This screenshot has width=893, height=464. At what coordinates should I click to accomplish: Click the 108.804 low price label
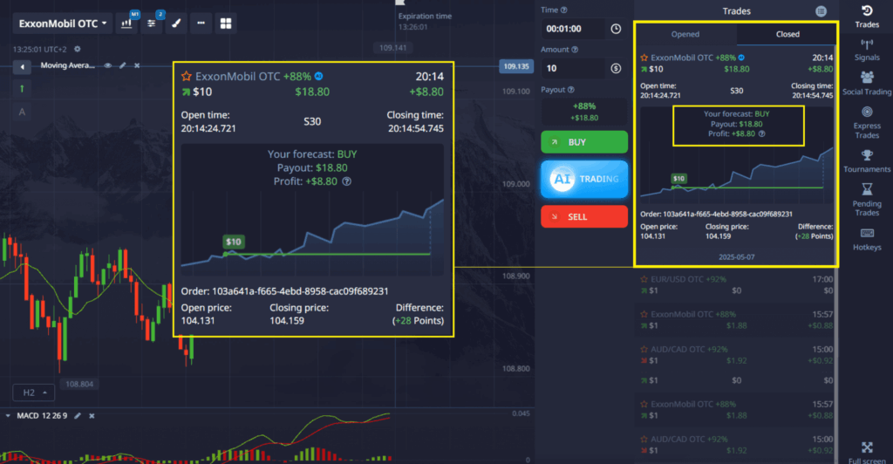point(79,385)
